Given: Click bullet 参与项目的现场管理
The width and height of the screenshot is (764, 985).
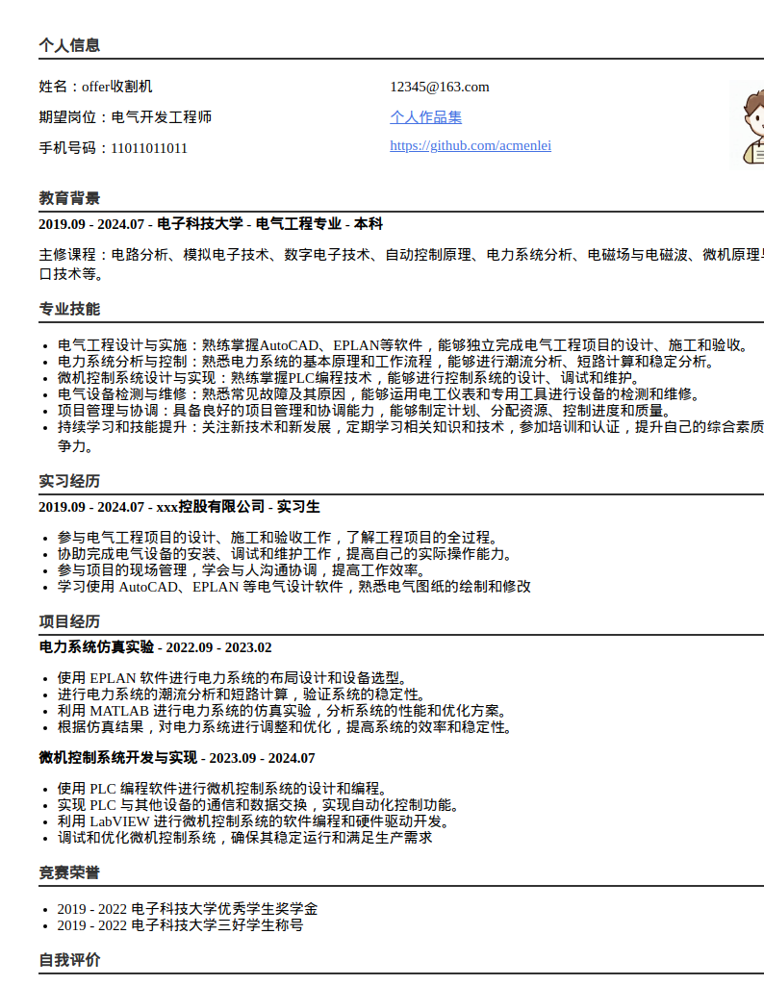Looking at the screenshot, I should 242,569.
